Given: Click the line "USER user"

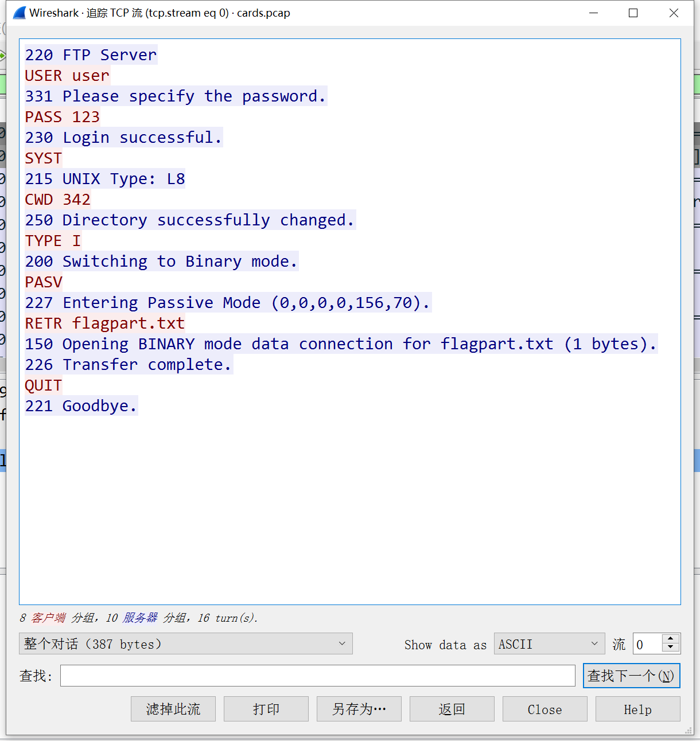Looking at the screenshot, I should (x=67, y=76).
